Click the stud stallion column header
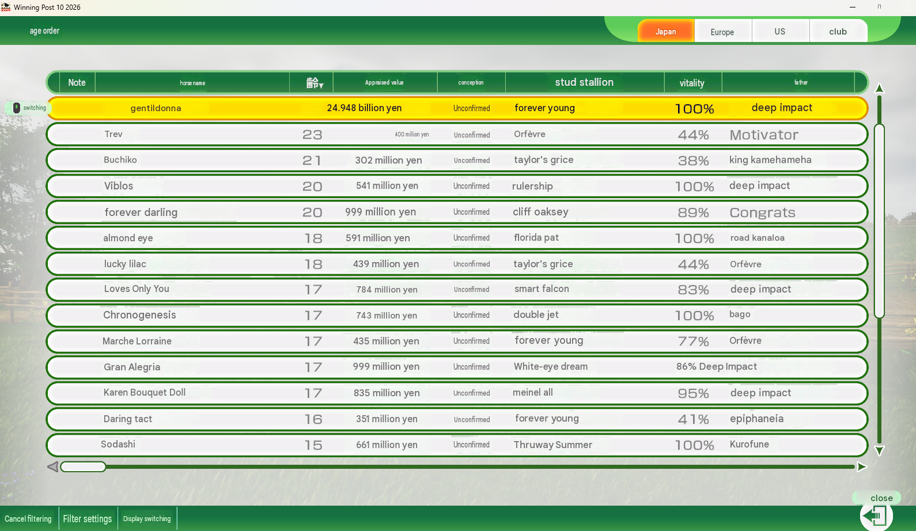Screen dimensions: 916x531 pyautogui.click(x=584, y=82)
